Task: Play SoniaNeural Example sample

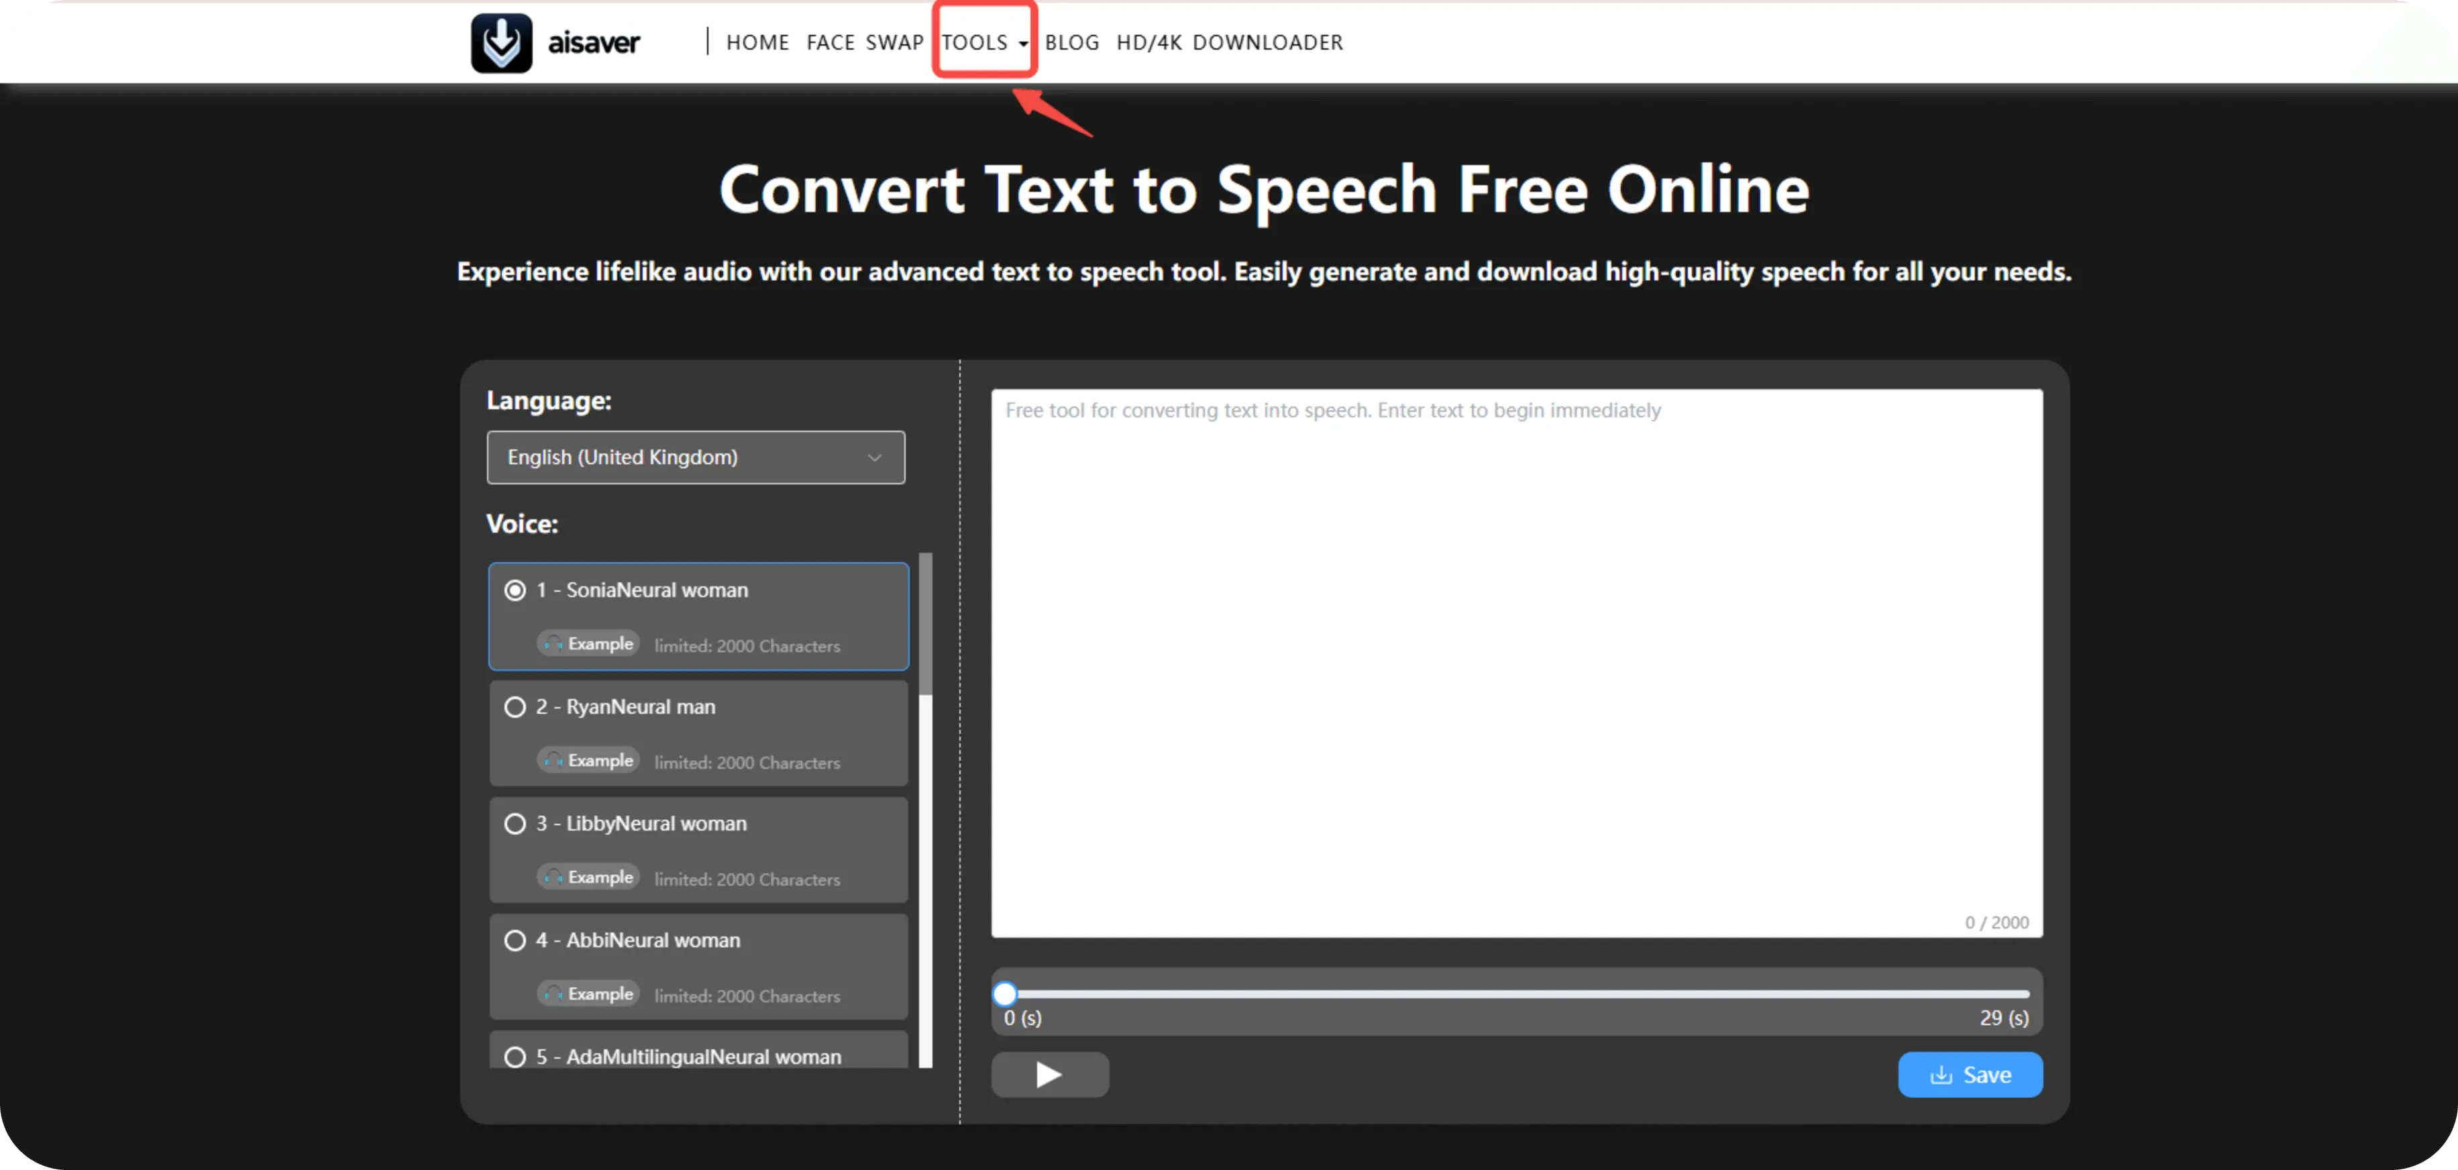Action: point(588,644)
